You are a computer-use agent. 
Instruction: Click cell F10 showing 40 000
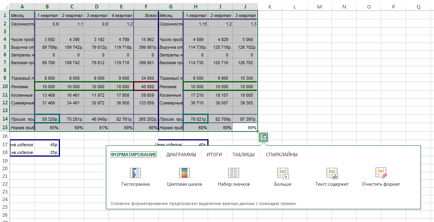point(146,86)
